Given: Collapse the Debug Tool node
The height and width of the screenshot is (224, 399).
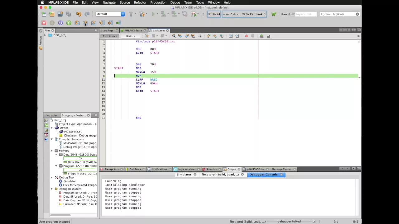Looking at the screenshot, I should [52, 177].
